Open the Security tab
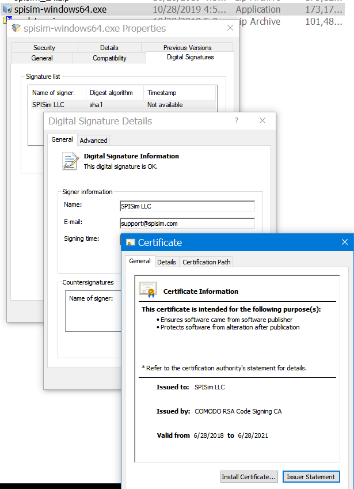The width and height of the screenshot is (354, 489). [44, 48]
